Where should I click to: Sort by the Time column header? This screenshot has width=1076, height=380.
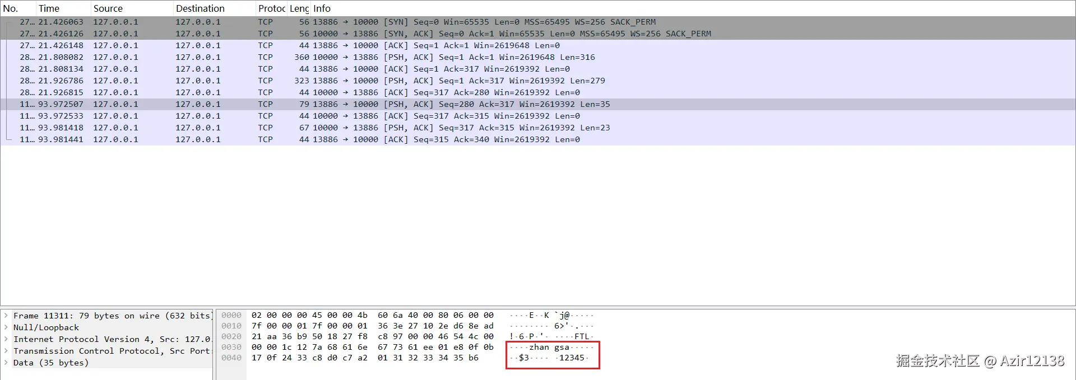pyautogui.click(x=63, y=8)
